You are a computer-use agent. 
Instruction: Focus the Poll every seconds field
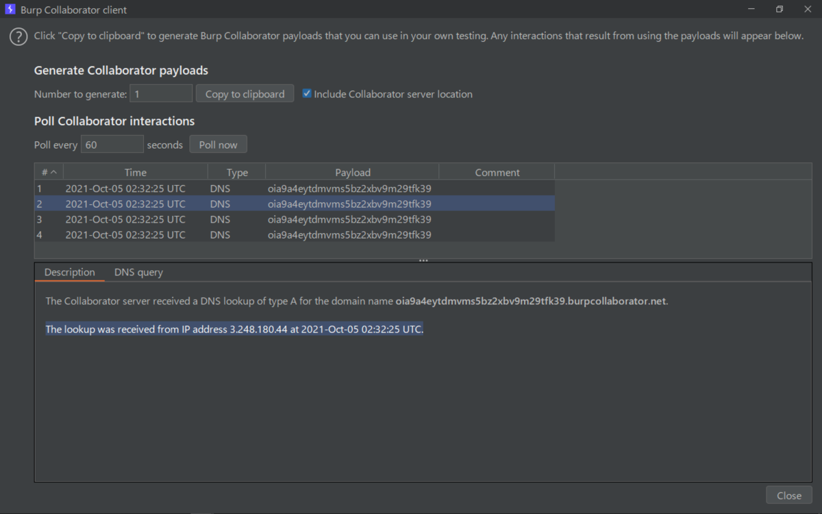pyautogui.click(x=112, y=145)
